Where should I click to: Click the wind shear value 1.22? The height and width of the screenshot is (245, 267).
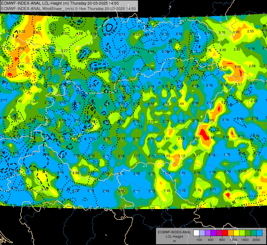(x=182, y=191)
